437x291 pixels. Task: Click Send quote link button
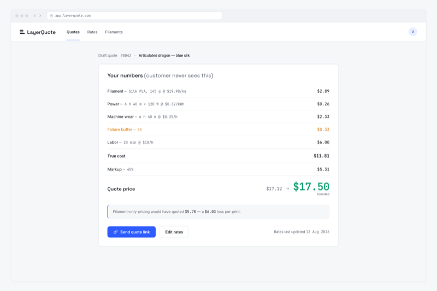pyautogui.click(x=132, y=231)
